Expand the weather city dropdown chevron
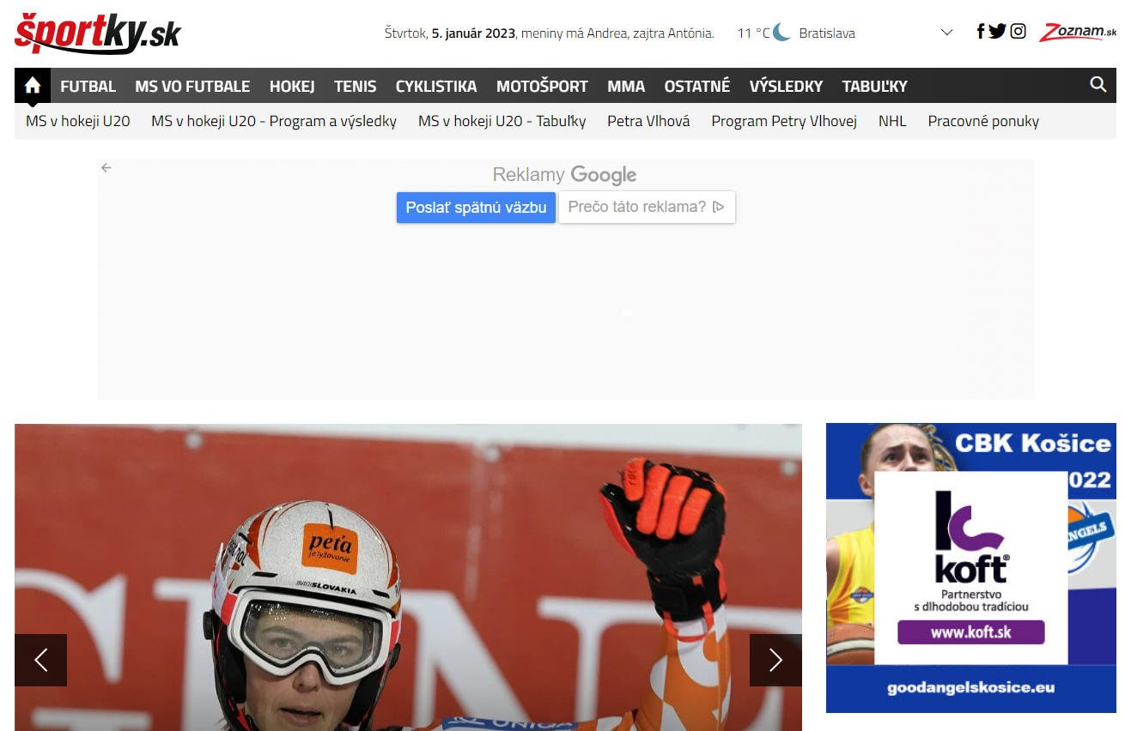Image resolution: width=1125 pixels, height=731 pixels. [946, 33]
